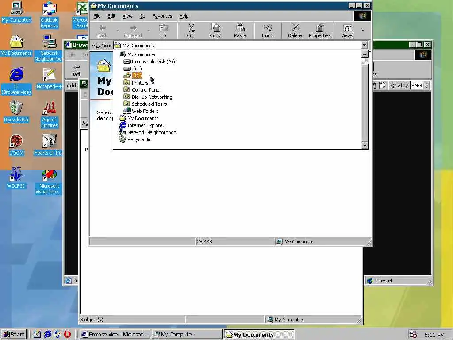453x340 pixels.
Task: Choose Dial-Up Networking in list
Action: pyautogui.click(x=152, y=97)
